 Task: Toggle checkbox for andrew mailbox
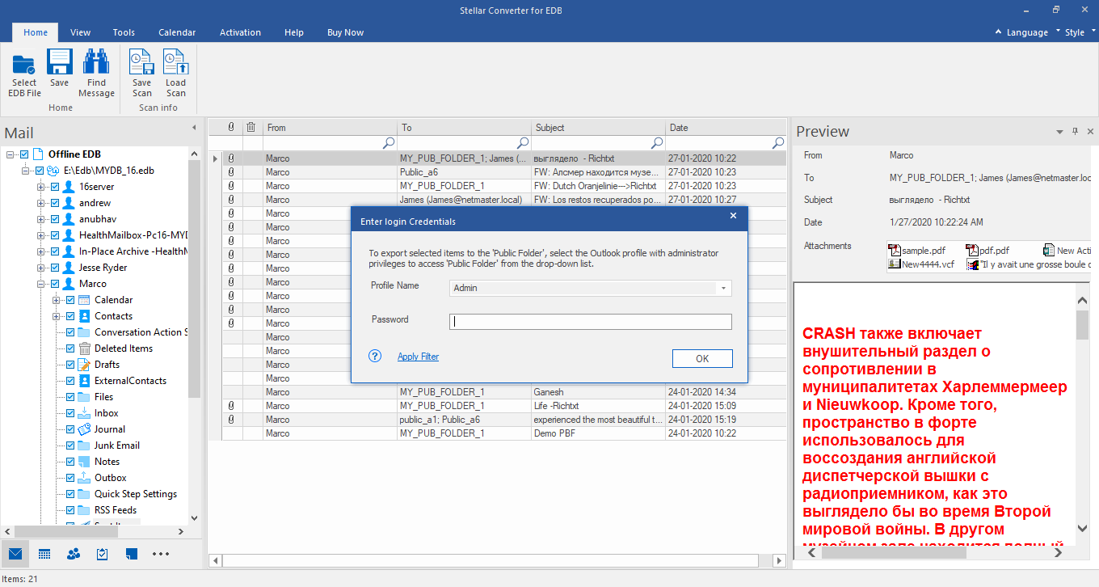pyautogui.click(x=55, y=203)
